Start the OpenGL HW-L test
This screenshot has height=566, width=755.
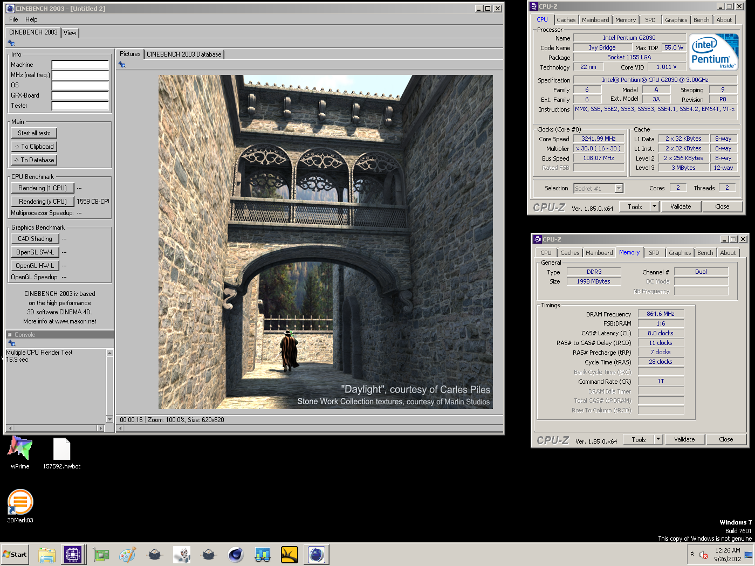[35, 266]
